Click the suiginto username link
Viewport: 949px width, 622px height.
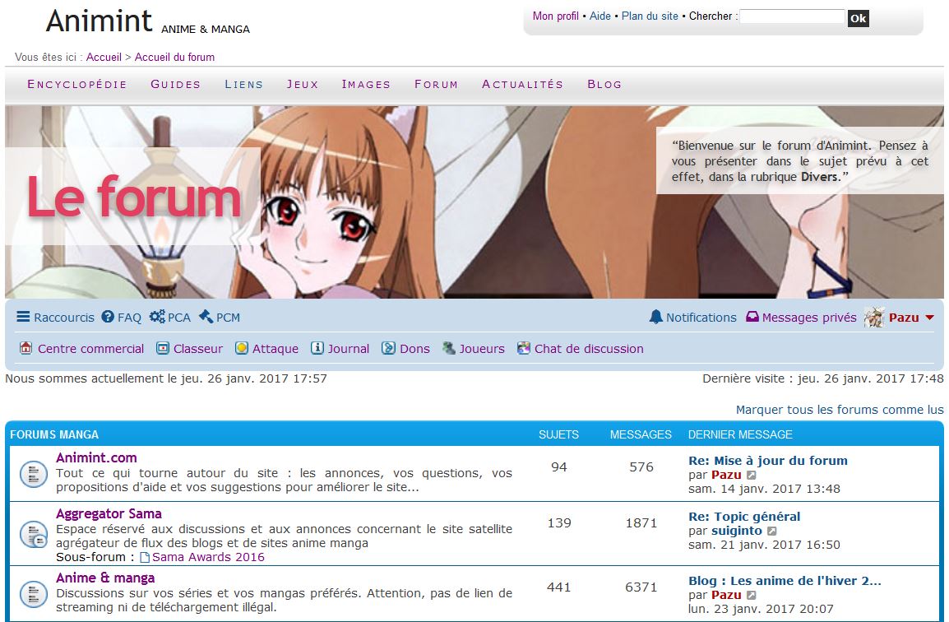click(x=737, y=531)
